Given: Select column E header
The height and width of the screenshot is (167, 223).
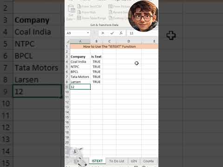Looking at the screenshot, I should [x=150, y=41].
